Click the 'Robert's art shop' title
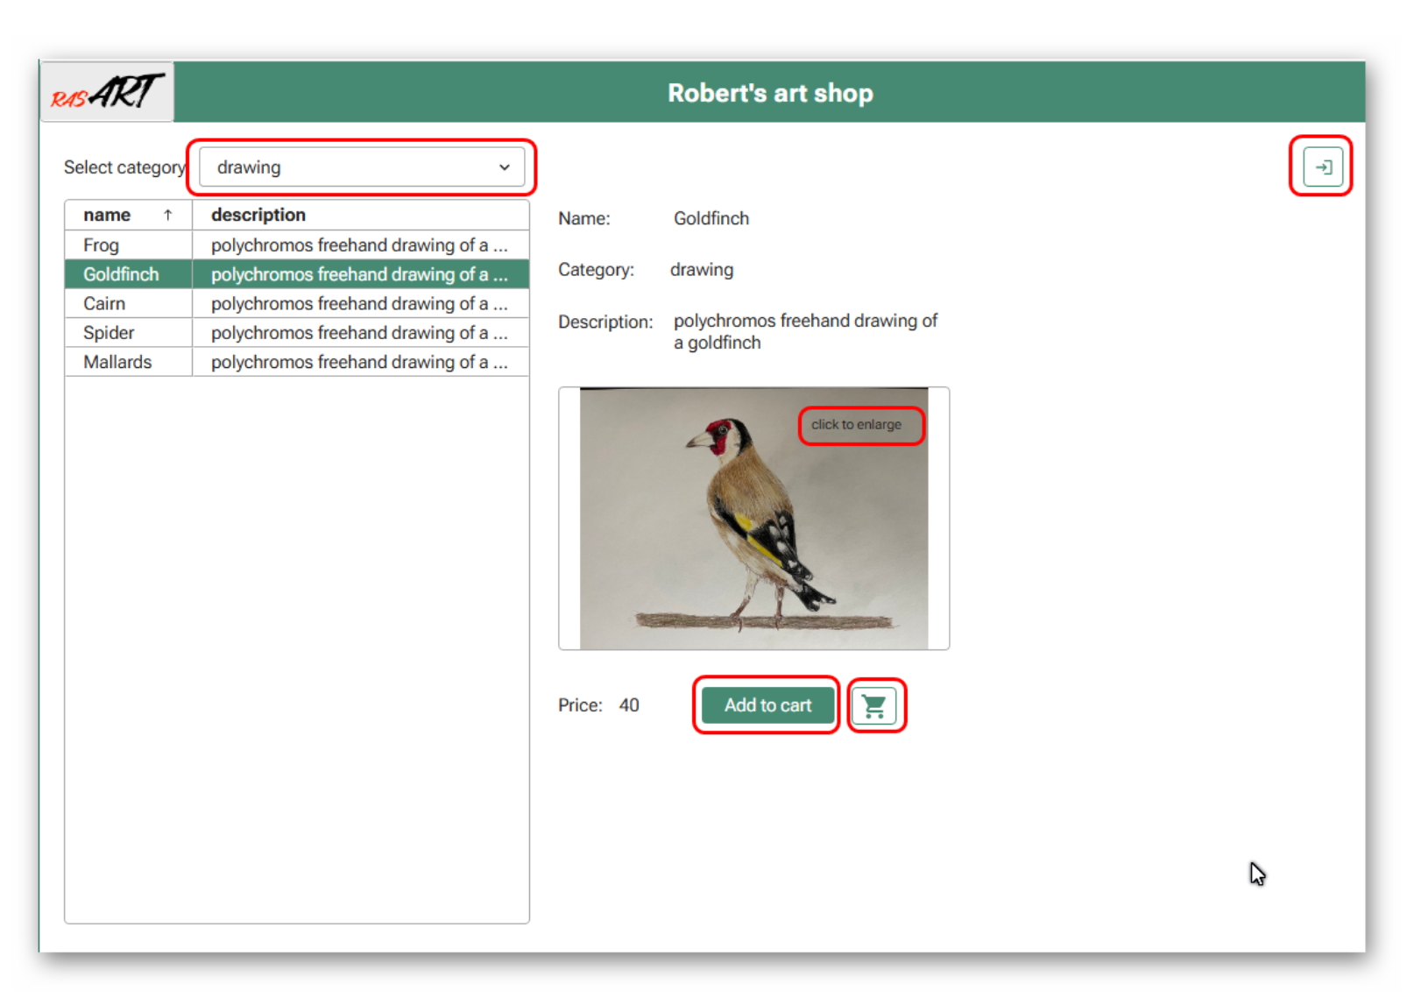This screenshot has height=1005, width=1407. tap(770, 93)
